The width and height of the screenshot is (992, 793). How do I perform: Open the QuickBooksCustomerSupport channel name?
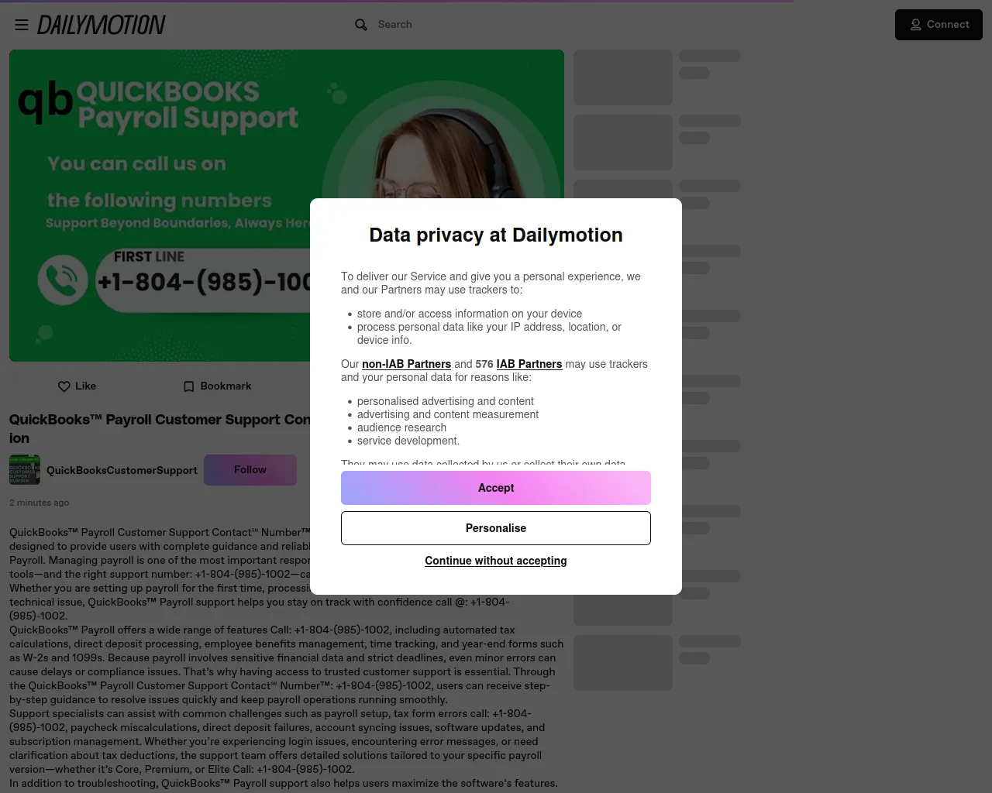coord(122,470)
